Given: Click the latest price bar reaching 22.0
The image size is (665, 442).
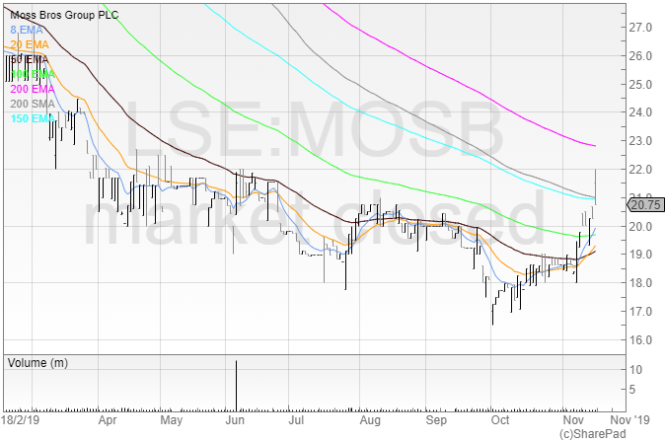Looking at the screenshot, I should [596, 186].
